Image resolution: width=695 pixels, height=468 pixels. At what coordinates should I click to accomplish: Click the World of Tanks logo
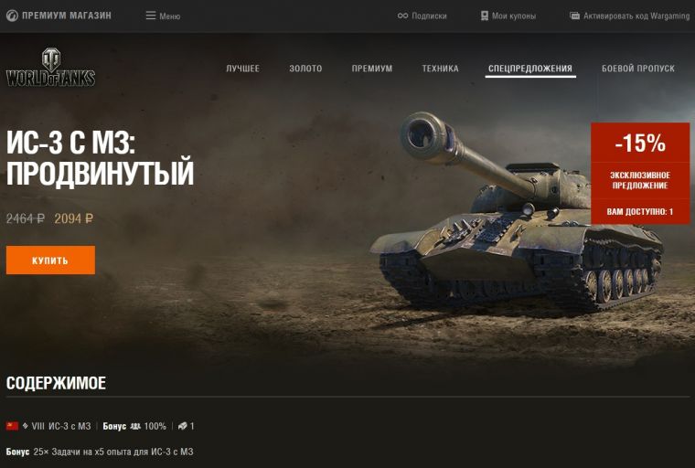pyautogui.click(x=50, y=68)
